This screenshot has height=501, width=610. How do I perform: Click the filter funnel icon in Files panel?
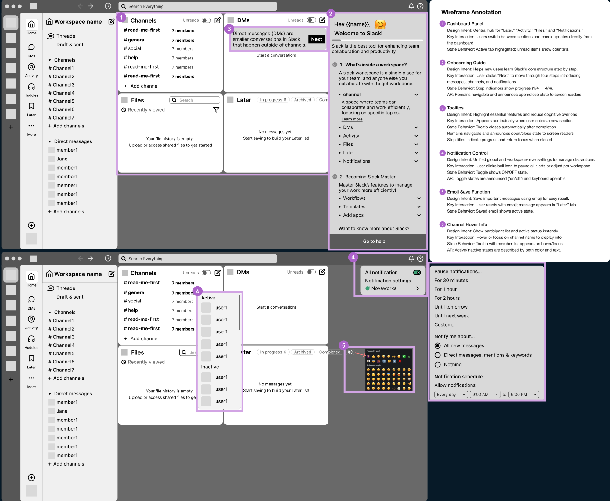pyautogui.click(x=216, y=110)
